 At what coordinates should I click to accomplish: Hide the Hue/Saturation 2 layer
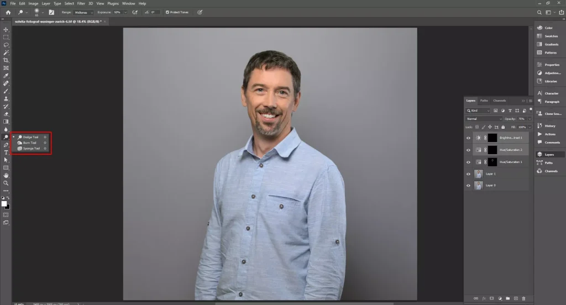[469, 150]
